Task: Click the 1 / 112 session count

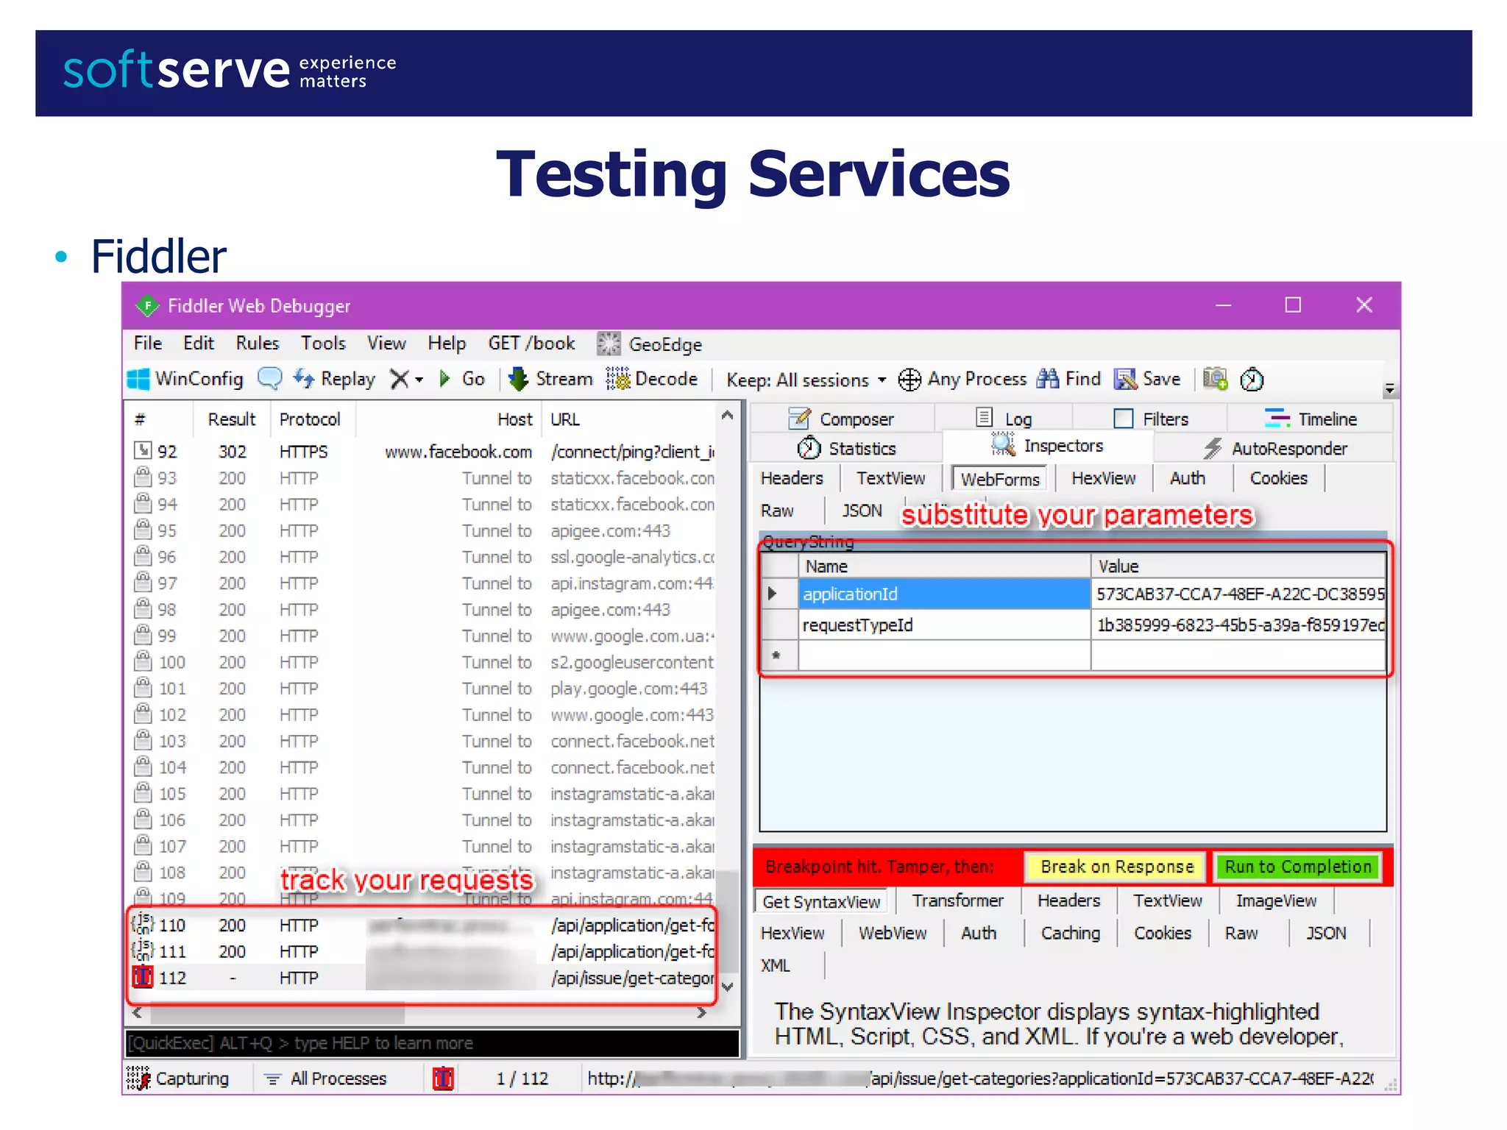Action: click(x=522, y=1079)
